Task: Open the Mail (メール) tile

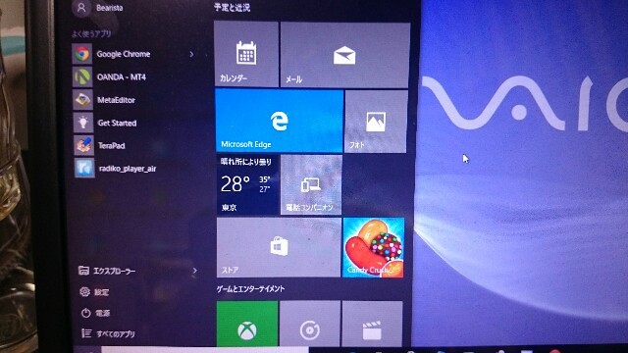Action: click(344, 55)
